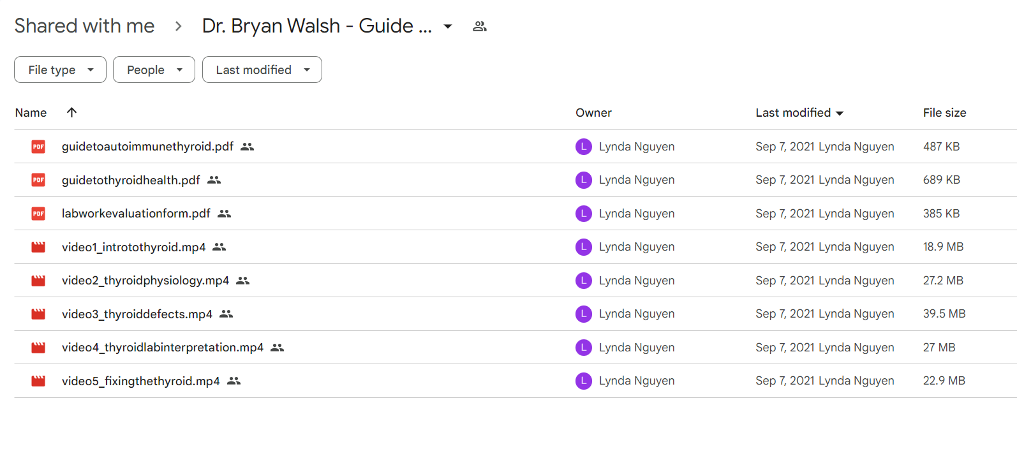Click the PDF icon for guidetothyroidhealth.pdf

click(x=38, y=180)
